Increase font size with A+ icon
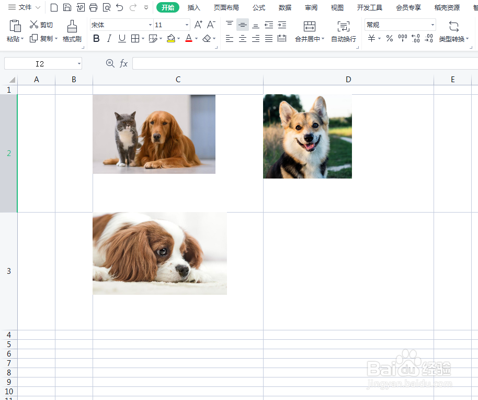Image resolution: width=478 pixels, height=400 pixels. pos(198,25)
